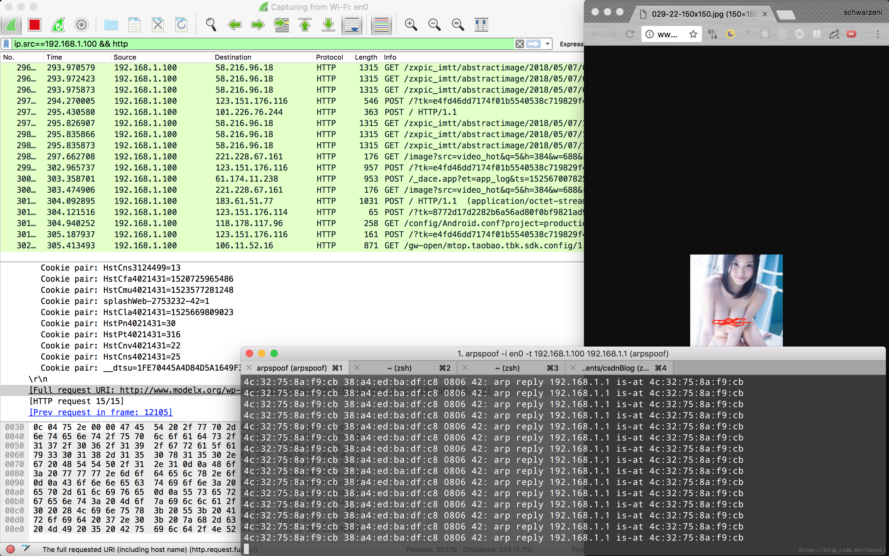This screenshot has height=556, width=889.
Task: Go to specified packet icon
Action: tap(282, 25)
